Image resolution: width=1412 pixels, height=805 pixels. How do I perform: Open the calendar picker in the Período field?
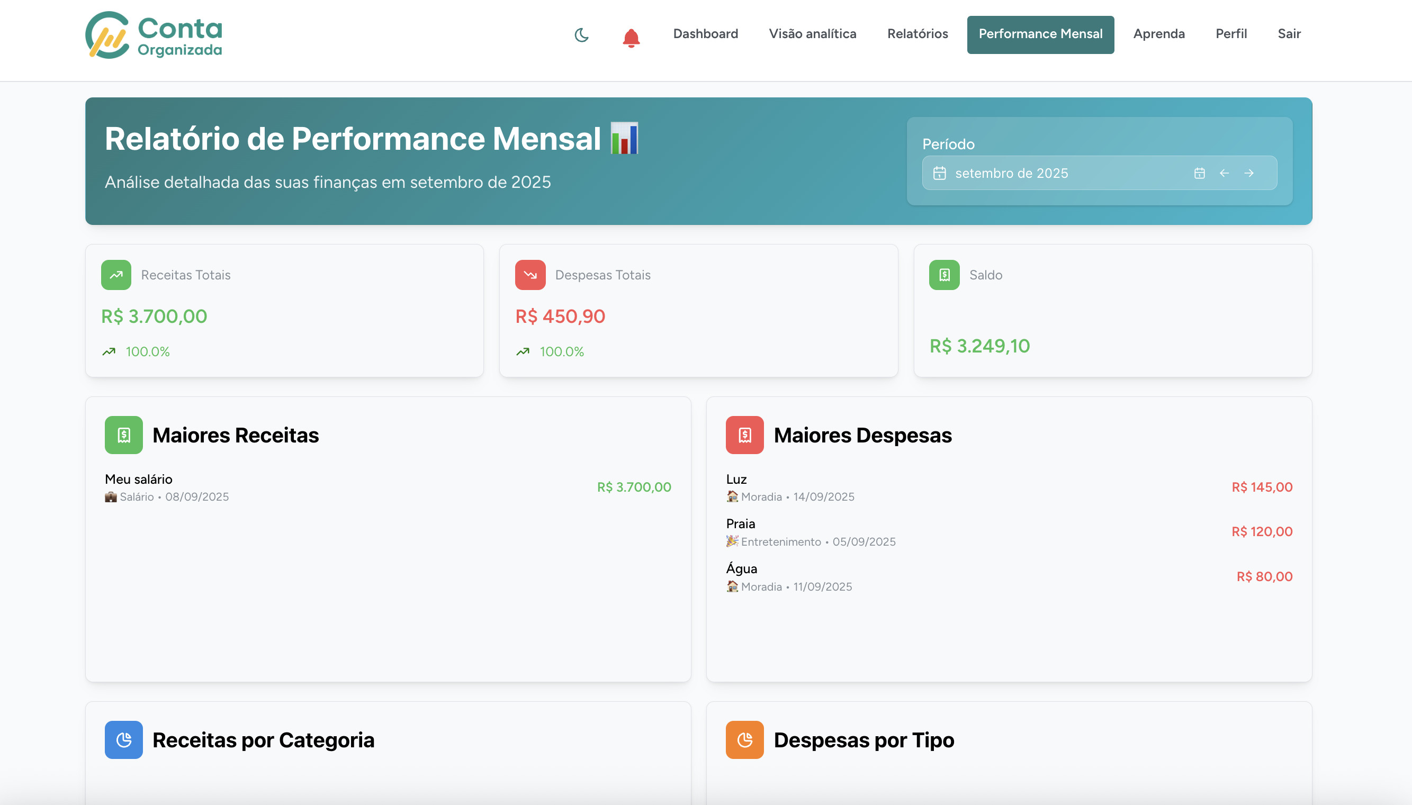pos(1199,173)
